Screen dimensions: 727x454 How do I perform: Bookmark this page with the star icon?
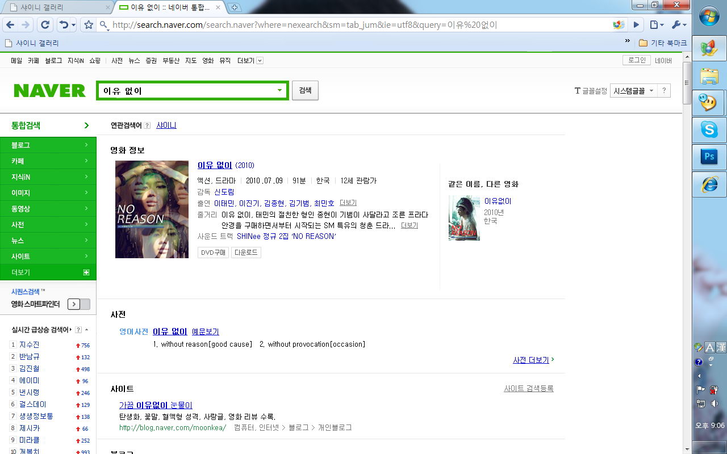click(89, 25)
